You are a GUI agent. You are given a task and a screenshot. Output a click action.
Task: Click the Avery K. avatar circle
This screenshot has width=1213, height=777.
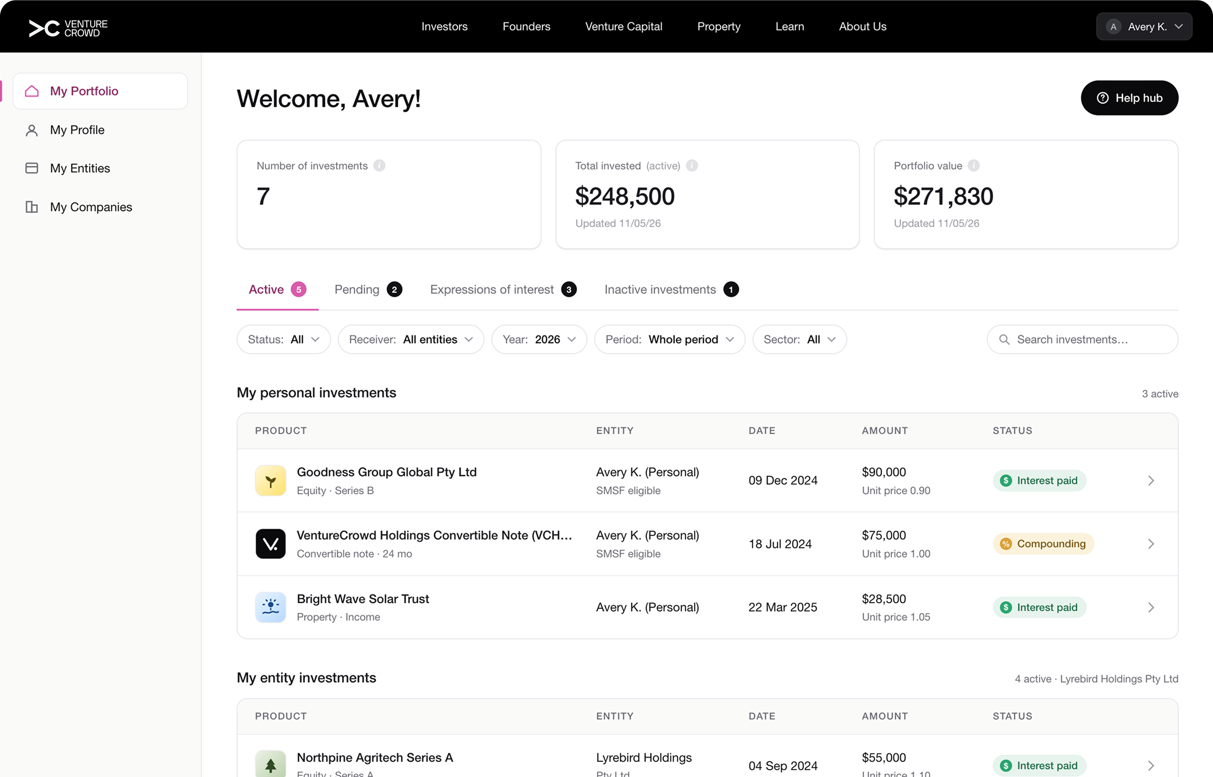coord(1114,27)
